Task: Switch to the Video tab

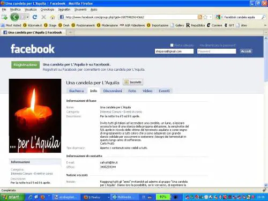Action: click(x=147, y=91)
